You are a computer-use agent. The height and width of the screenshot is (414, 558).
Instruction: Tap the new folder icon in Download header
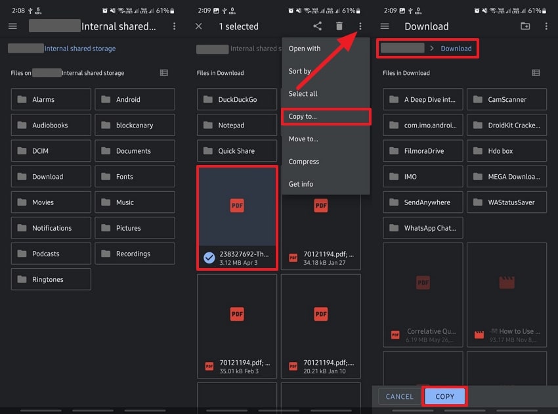pyautogui.click(x=525, y=26)
